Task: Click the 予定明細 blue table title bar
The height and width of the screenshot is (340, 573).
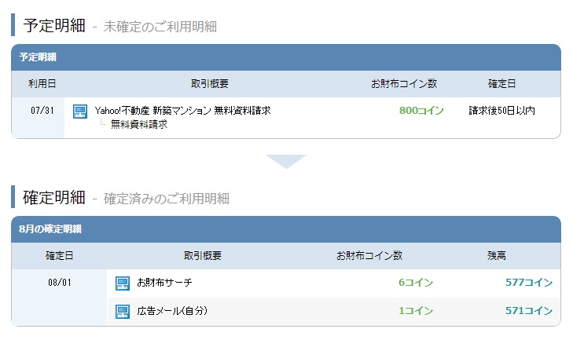Action: coord(285,57)
